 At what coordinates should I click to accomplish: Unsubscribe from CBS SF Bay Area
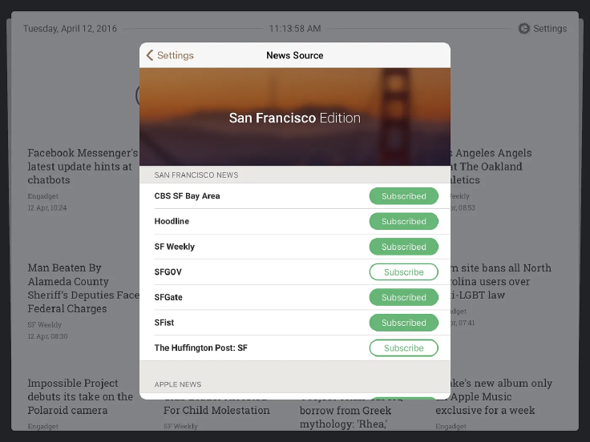[404, 196]
